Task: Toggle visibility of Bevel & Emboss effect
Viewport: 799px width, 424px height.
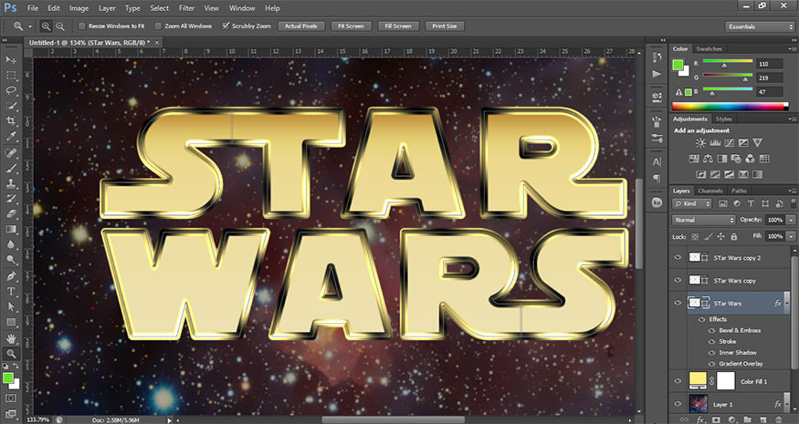Action: tap(712, 330)
